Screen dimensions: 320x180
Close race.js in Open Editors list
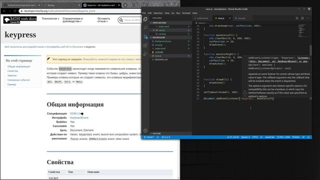[153, 30]
